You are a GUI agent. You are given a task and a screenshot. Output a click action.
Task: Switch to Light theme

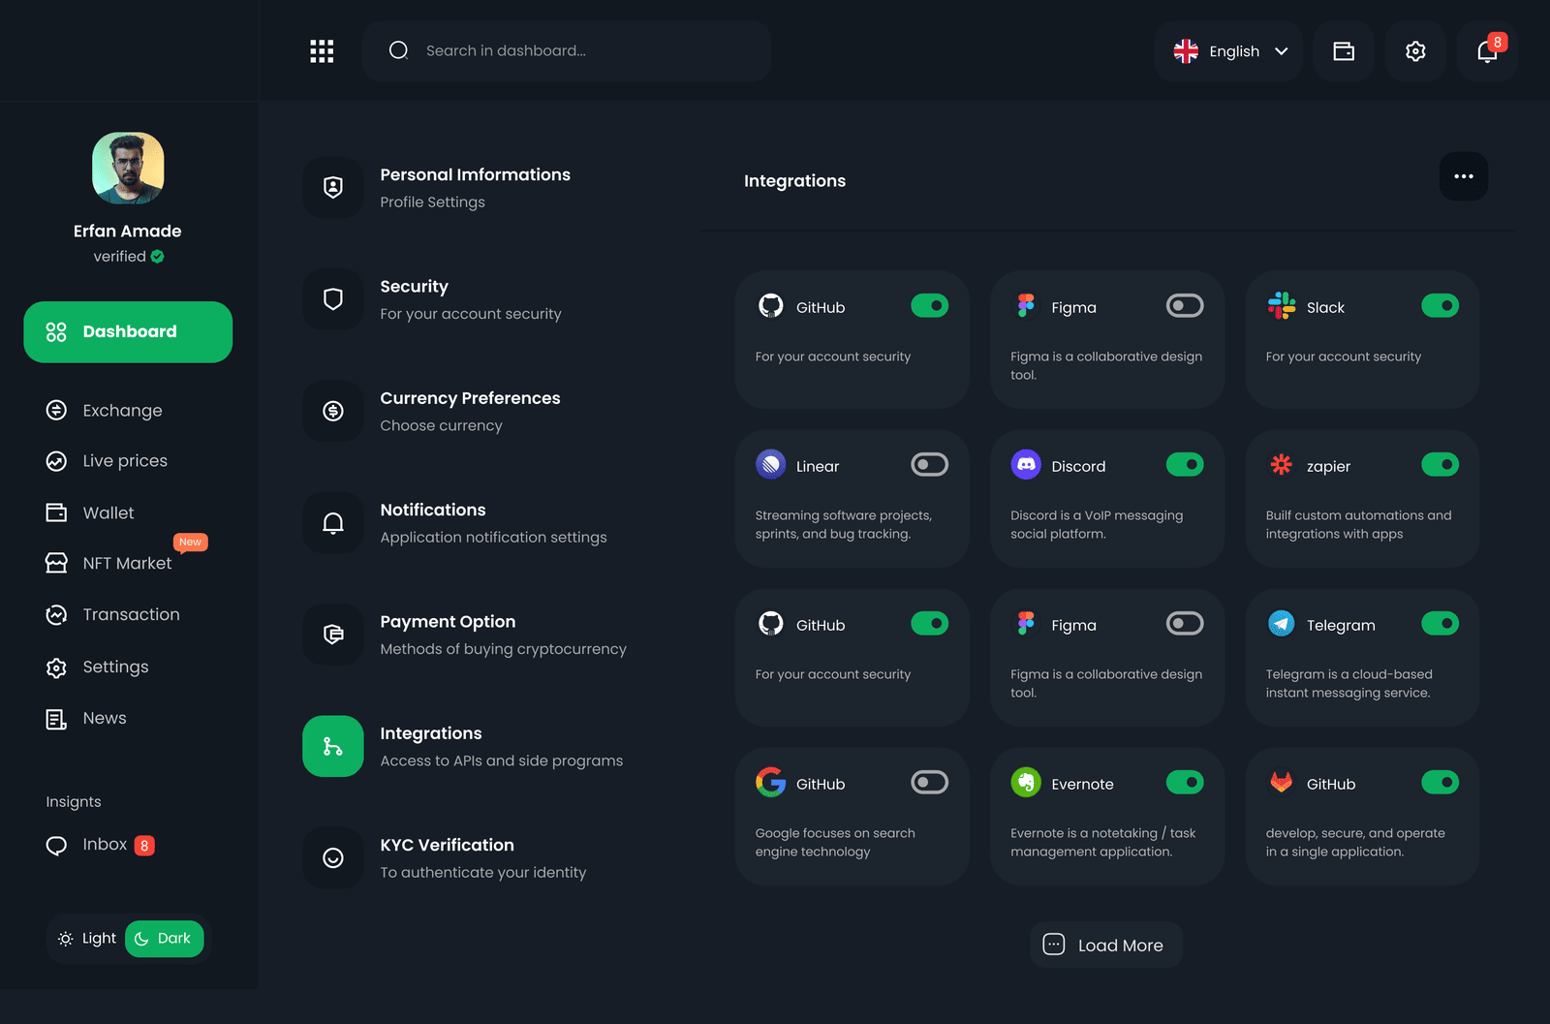(x=87, y=939)
